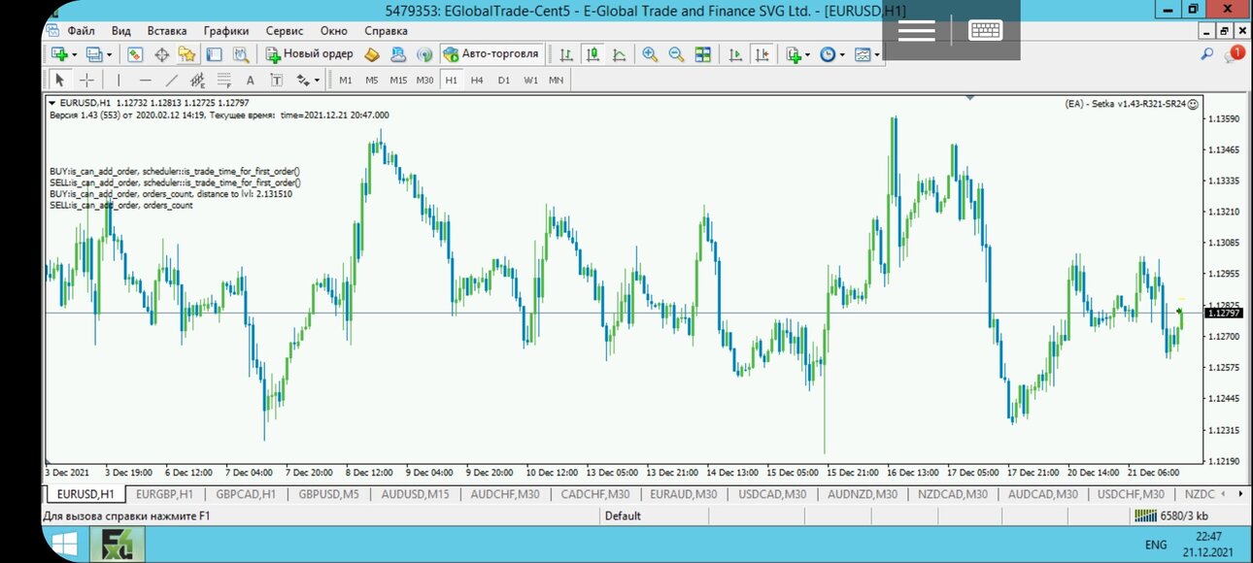This screenshot has height=563, width=1253.
Task: Open the Windows Start button
Action: coord(64,544)
